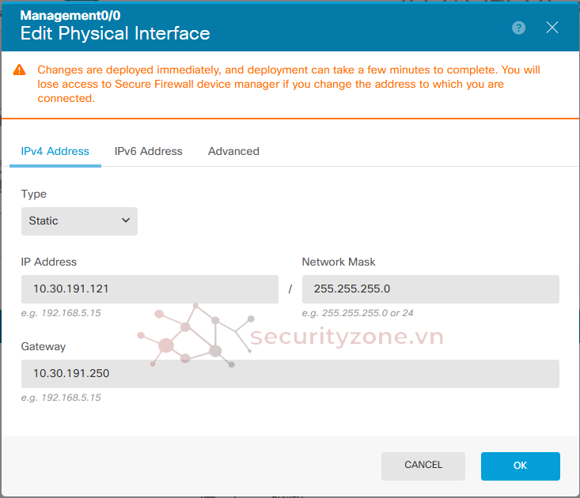Click the Gateway label text
This screenshot has height=498, width=580.
[44, 346]
